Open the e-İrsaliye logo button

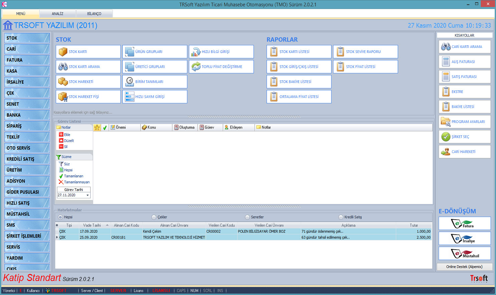point(465,238)
